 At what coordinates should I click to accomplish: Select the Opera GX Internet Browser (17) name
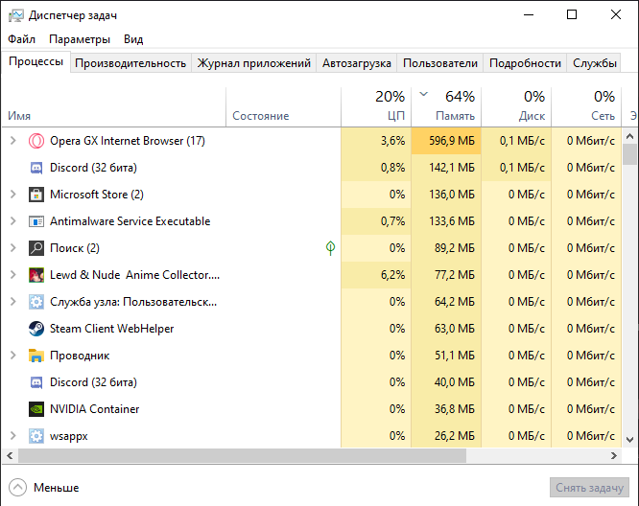coord(128,141)
